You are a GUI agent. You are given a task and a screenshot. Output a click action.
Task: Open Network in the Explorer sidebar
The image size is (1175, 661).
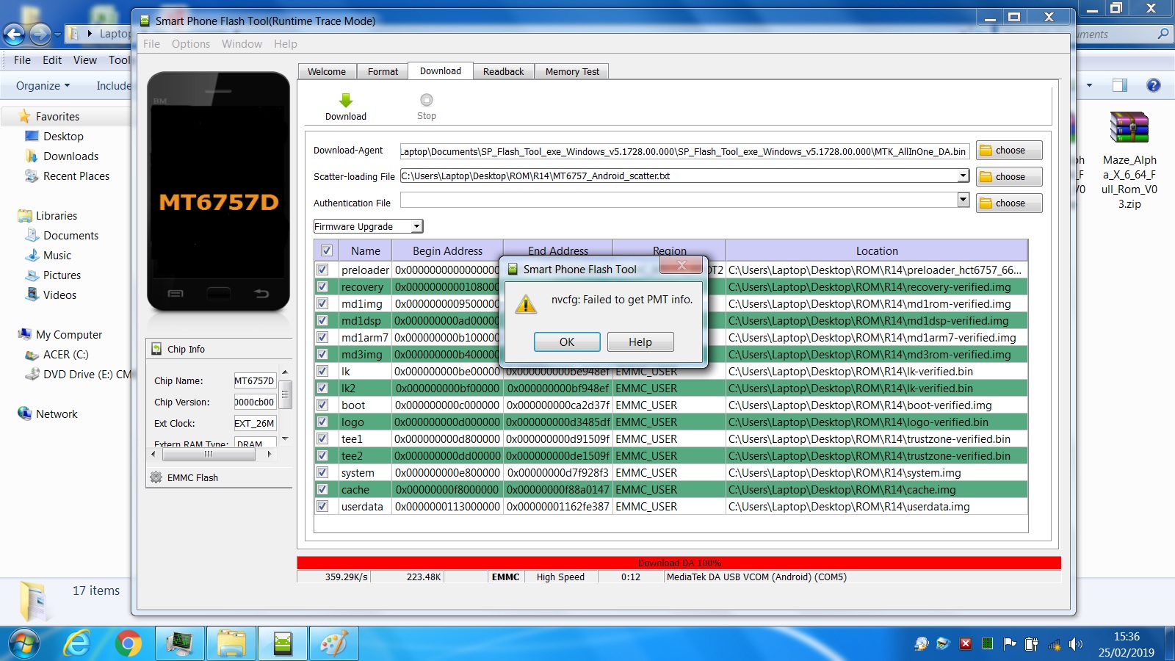pyautogui.click(x=57, y=414)
